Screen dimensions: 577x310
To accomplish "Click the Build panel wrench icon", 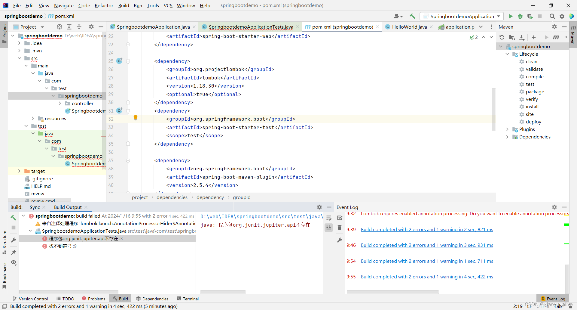I will 14,240.
